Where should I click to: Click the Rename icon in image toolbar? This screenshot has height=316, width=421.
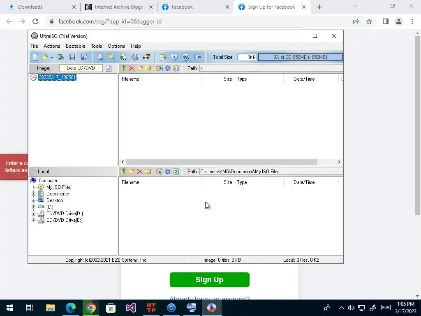[x=148, y=68]
